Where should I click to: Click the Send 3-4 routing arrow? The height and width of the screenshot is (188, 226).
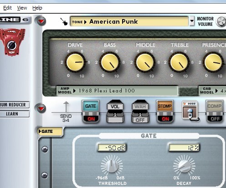coord(66,107)
